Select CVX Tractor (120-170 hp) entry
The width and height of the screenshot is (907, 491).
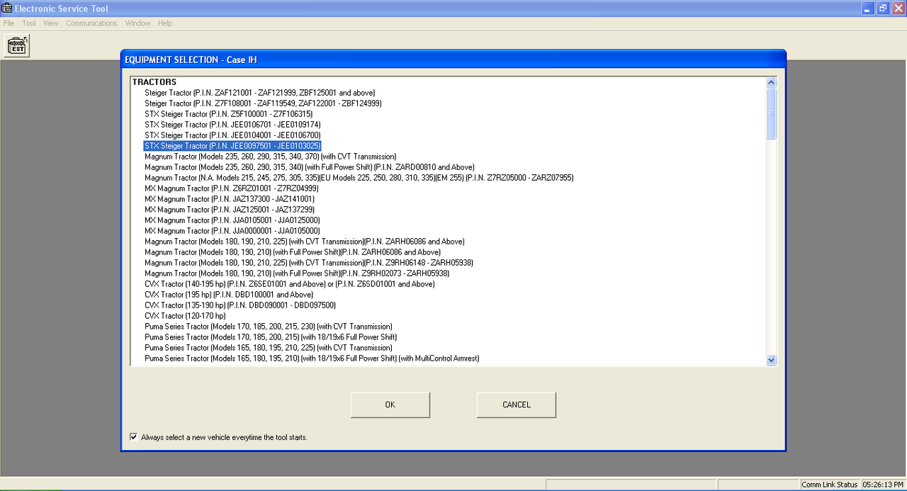pyautogui.click(x=185, y=316)
